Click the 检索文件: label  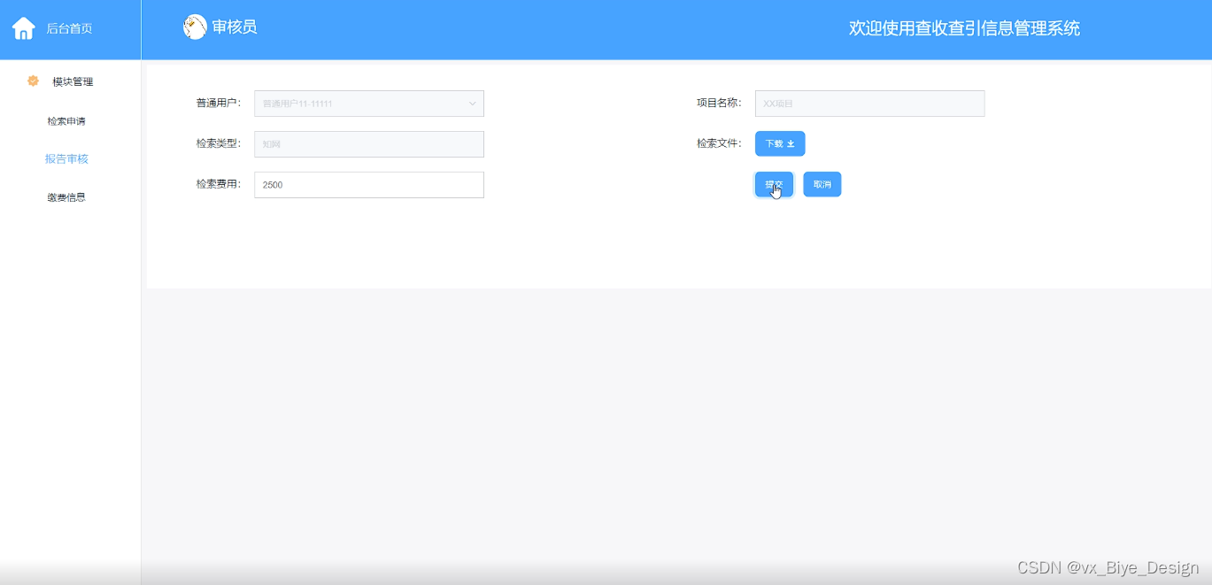tap(719, 143)
